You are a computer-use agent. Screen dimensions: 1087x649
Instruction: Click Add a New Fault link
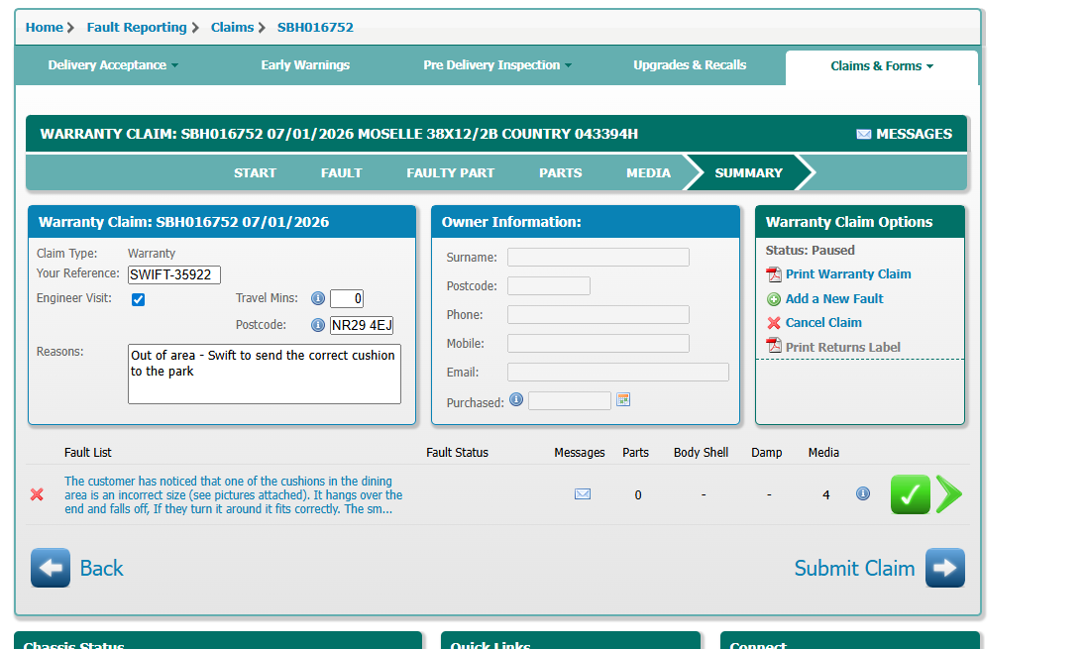tap(833, 298)
